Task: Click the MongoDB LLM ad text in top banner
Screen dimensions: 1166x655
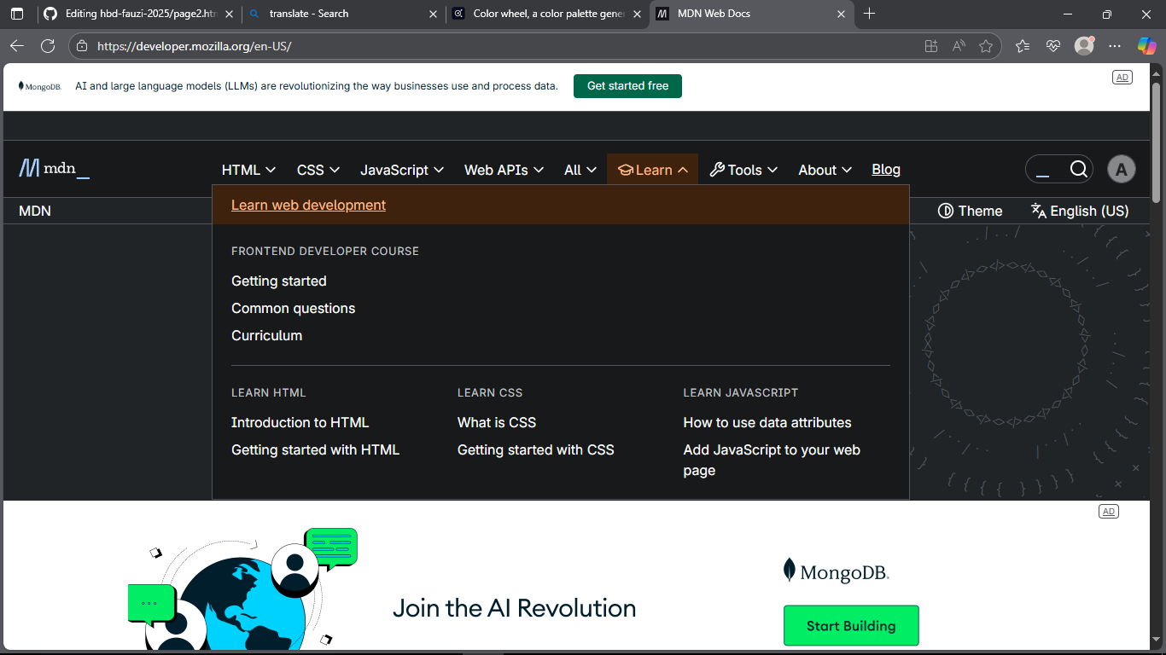Action: 317,86
